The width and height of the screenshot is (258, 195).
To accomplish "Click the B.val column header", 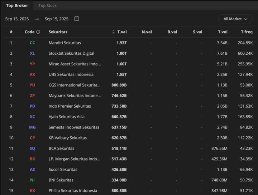I will coord(172,32).
